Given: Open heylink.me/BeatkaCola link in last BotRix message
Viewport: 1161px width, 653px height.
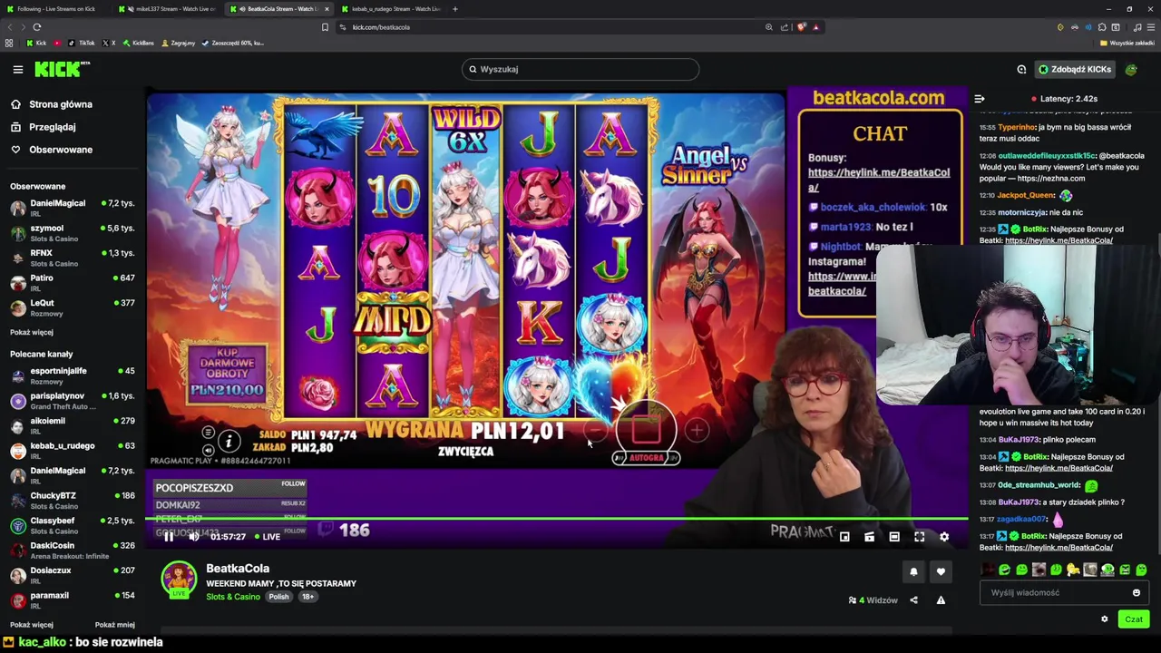Looking at the screenshot, I should (x=1059, y=548).
